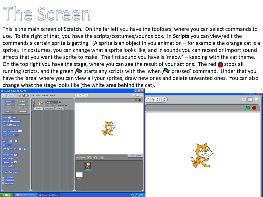Open the Edit menu
Viewport: 263px width, 197px height.
pos(38,95)
